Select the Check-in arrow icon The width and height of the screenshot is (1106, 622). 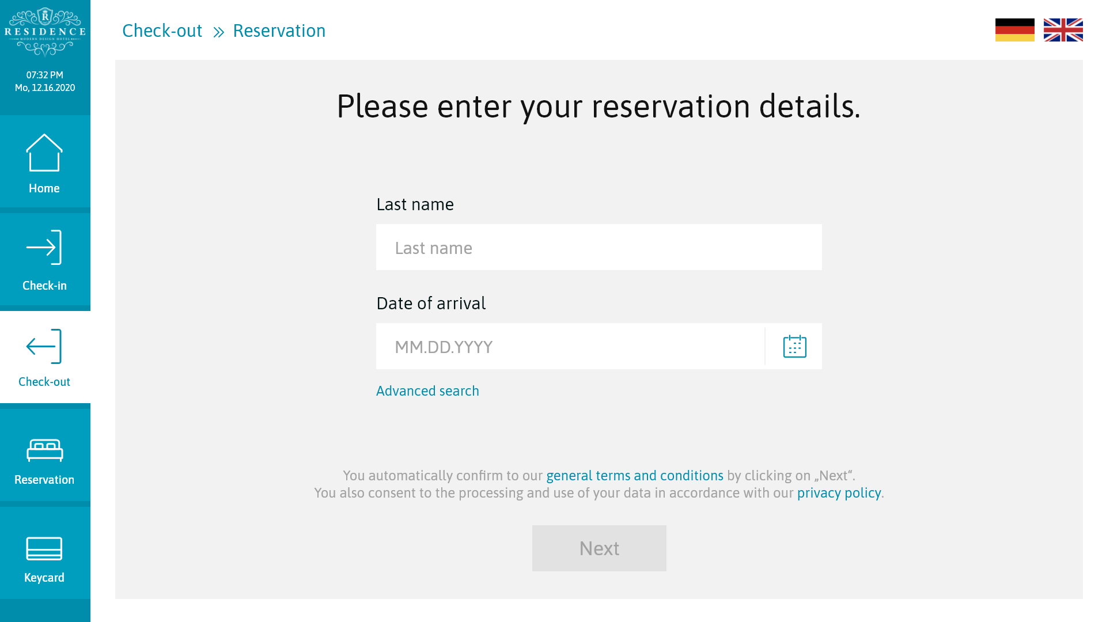tap(44, 248)
